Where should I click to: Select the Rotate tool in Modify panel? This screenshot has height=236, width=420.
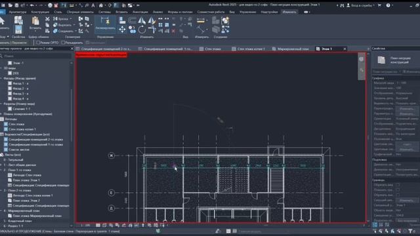tap(142, 29)
